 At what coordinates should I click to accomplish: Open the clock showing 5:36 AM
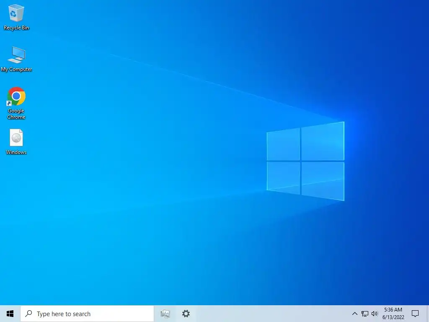[x=393, y=314]
